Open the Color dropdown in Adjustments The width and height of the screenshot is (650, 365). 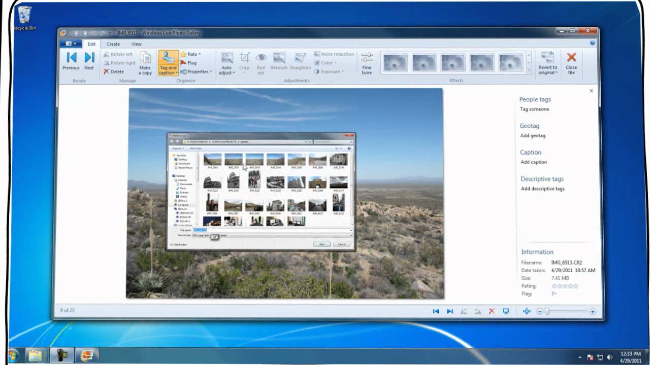pyautogui.click(x=325, y=63)
